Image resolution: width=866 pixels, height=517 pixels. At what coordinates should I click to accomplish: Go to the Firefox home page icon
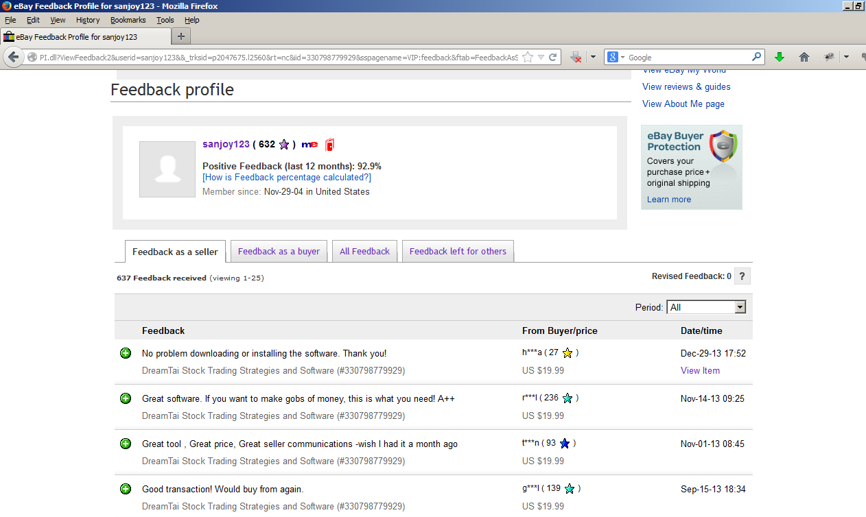point(804,57)
